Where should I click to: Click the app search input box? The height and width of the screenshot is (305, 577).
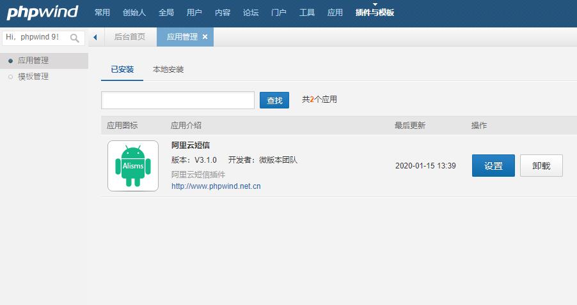tap(178, 100)
